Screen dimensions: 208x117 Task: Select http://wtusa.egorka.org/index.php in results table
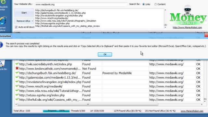[42, 95]
